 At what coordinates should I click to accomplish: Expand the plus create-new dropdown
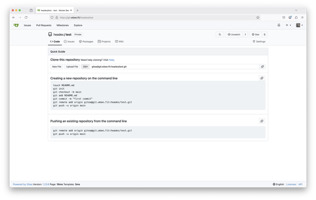288,25
